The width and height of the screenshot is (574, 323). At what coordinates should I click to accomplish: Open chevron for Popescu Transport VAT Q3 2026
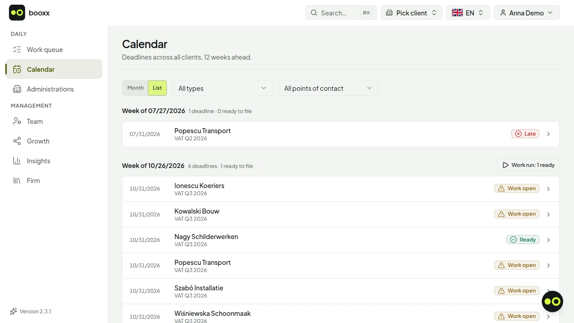(548, 266)
